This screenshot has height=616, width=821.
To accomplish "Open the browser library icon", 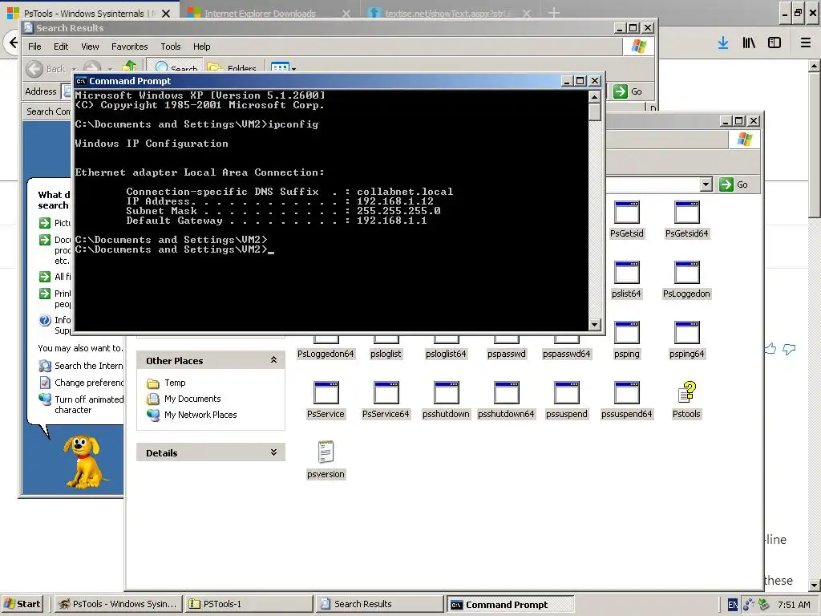I will pyautogui.click(x=749, y=43).
